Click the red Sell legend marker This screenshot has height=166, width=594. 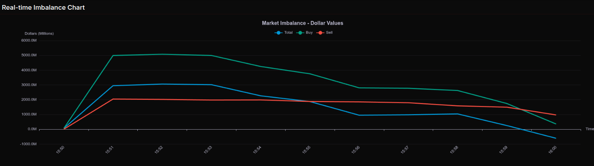[x=320, y=33]
